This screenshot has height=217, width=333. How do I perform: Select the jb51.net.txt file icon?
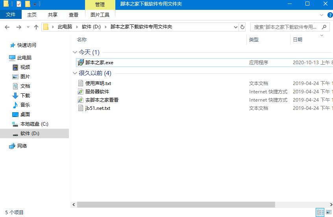[x=81, y=108]
